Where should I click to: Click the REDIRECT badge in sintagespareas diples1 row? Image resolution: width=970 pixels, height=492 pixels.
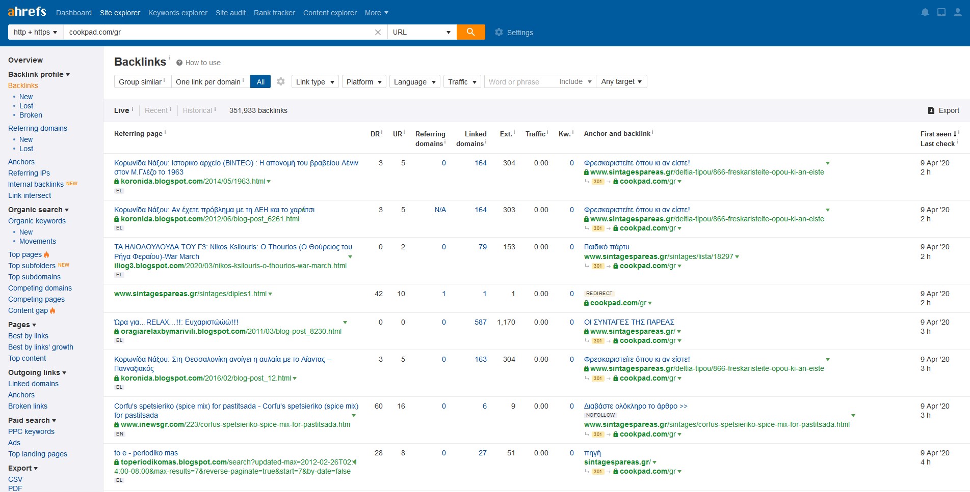[x=599, y=294]
